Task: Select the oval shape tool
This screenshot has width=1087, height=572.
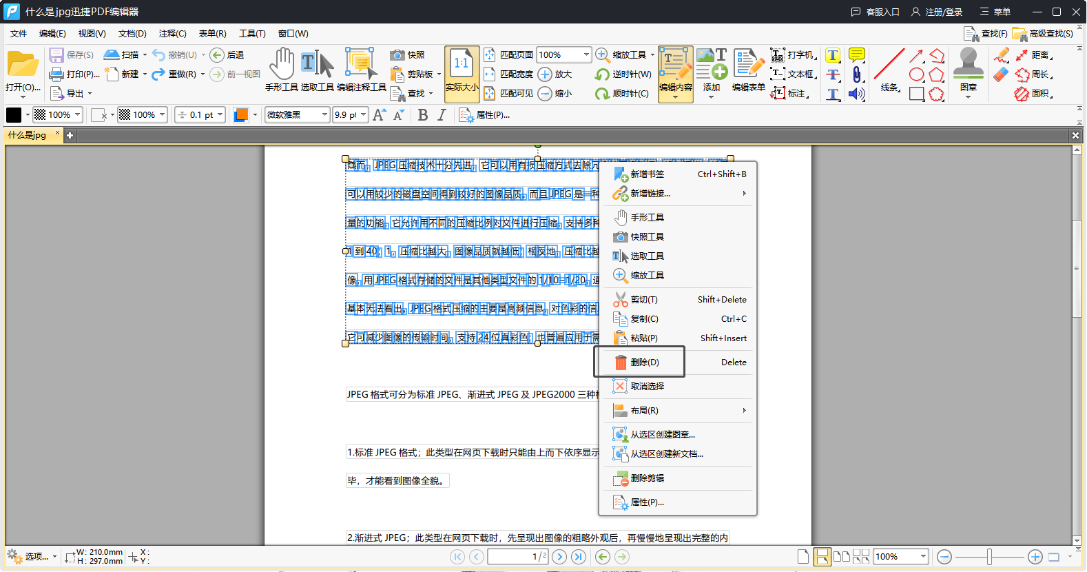Action: [x=916, y=74]
